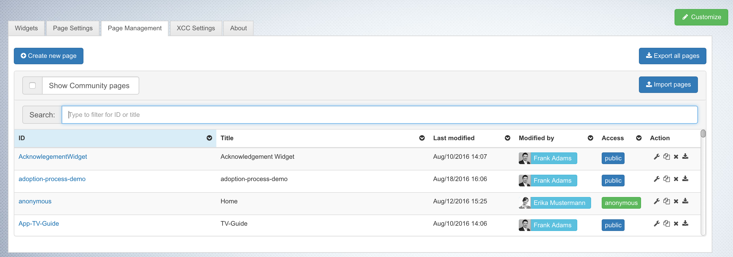Click the Export all pages button
The image size is (733, 257).
point(672,56)
